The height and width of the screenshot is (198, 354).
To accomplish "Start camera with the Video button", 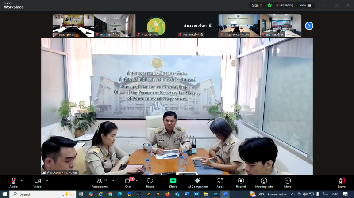I will tap(38, 182).
